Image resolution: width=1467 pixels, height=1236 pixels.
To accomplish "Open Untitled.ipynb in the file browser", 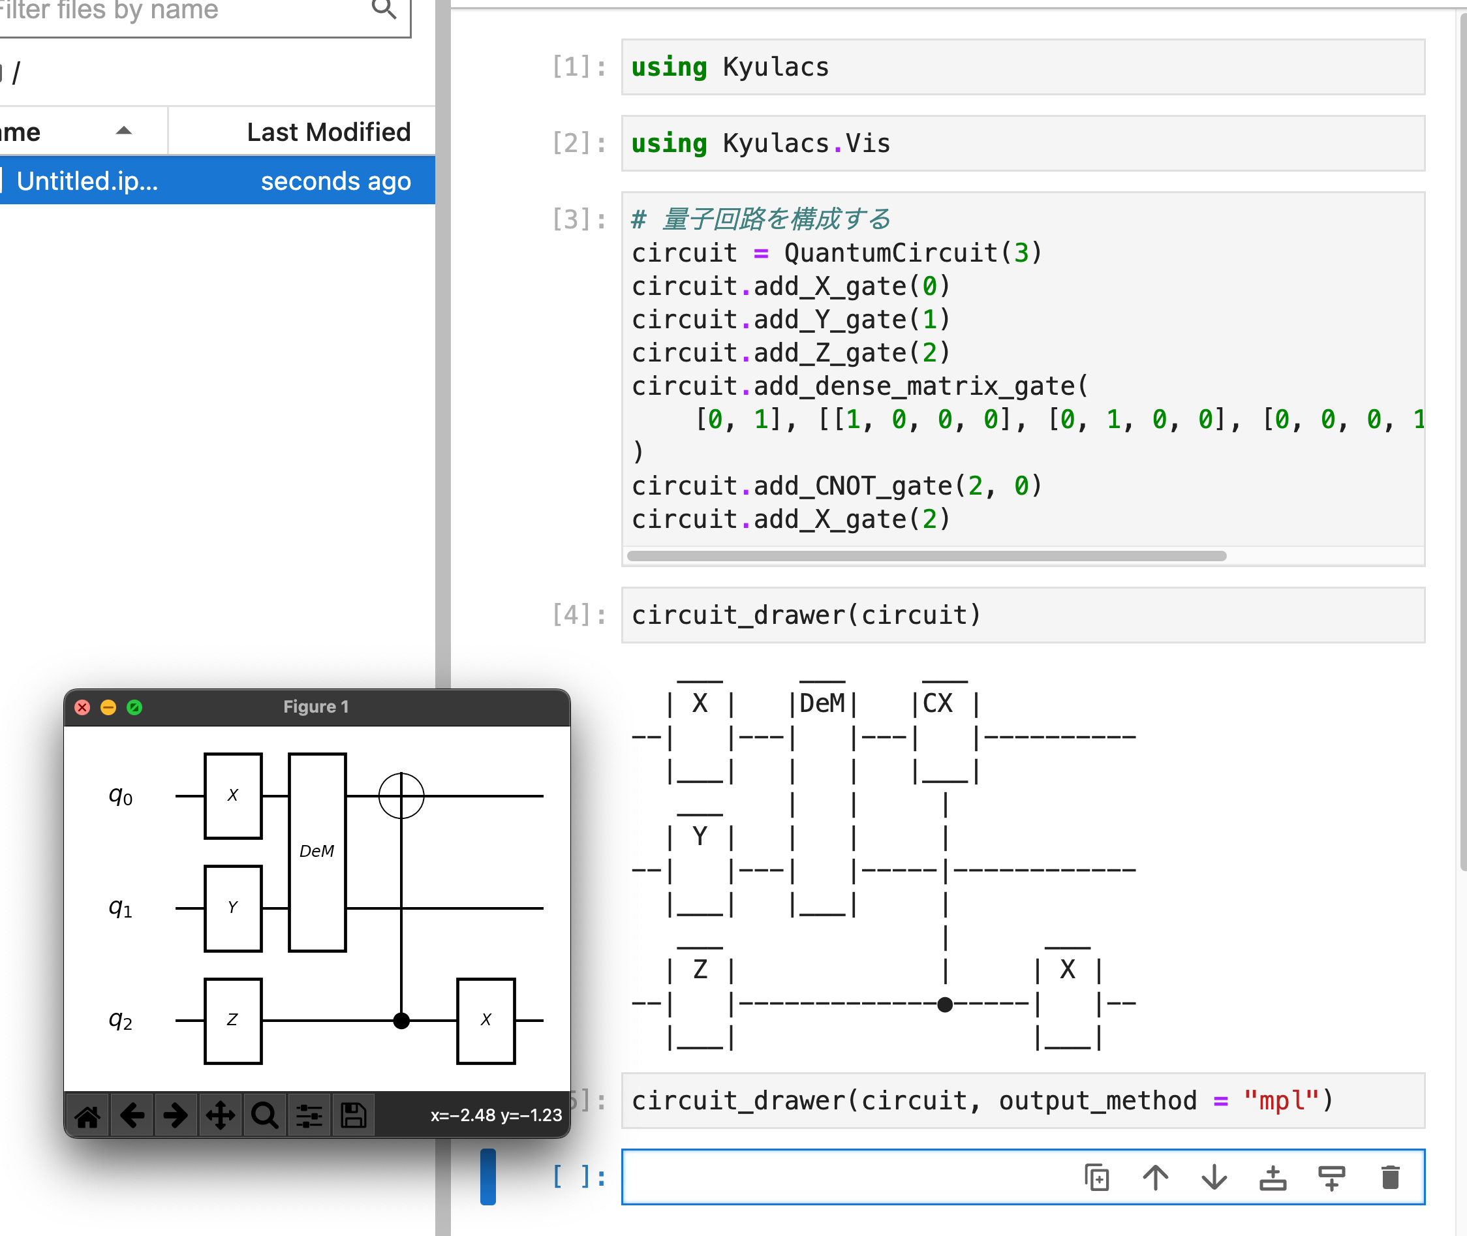I will click(x=87, y=181).
